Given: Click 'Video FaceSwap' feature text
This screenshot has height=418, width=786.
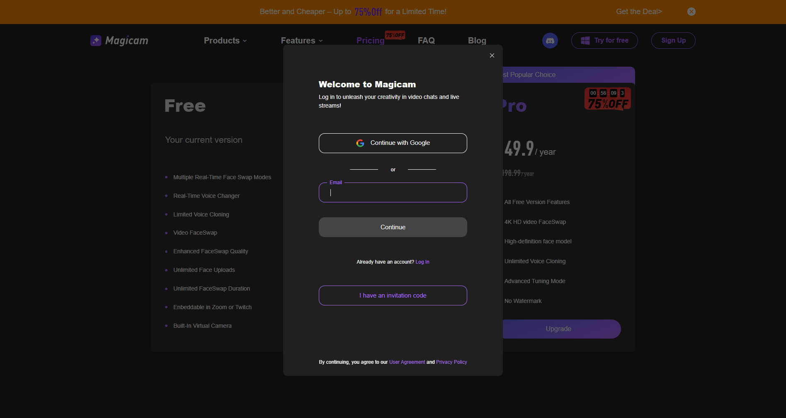Looking at the screenshot, I should click(195, 233).
